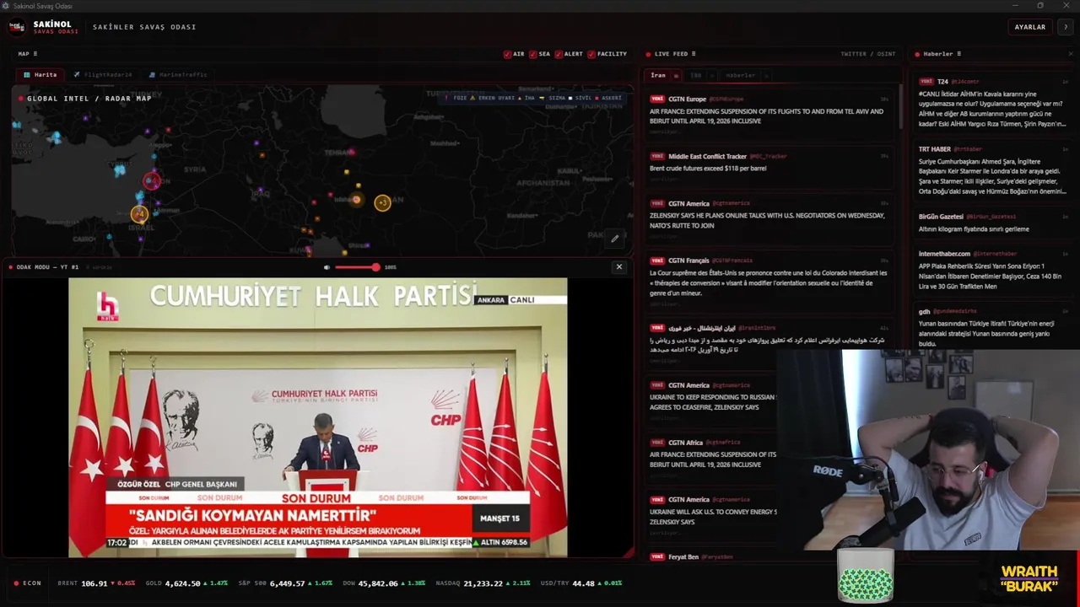This screenshot has width=1080, height=607.
Task: Open CGTN America Zelenskiy talks post
Action: click(x=769, y=219)
